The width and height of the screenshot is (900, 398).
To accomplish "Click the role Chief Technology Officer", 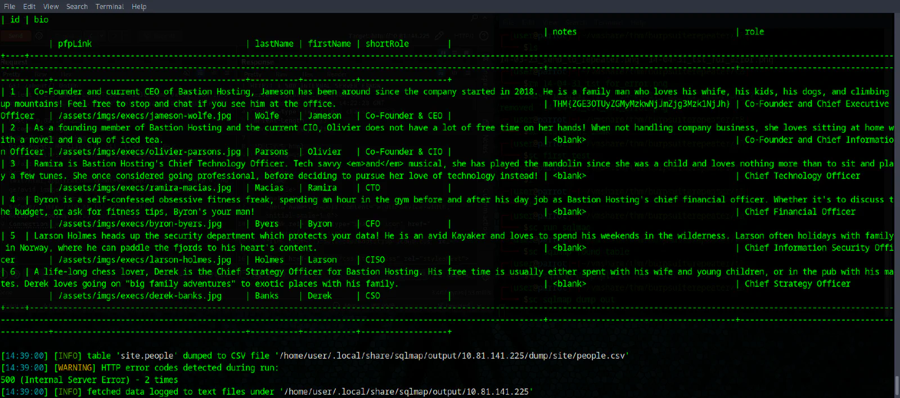I will pyautogui.click(x=803, y=176).
